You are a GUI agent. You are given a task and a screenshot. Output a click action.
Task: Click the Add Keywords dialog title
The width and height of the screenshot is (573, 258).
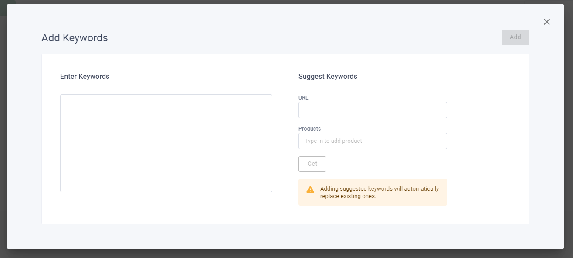point(75,38)
